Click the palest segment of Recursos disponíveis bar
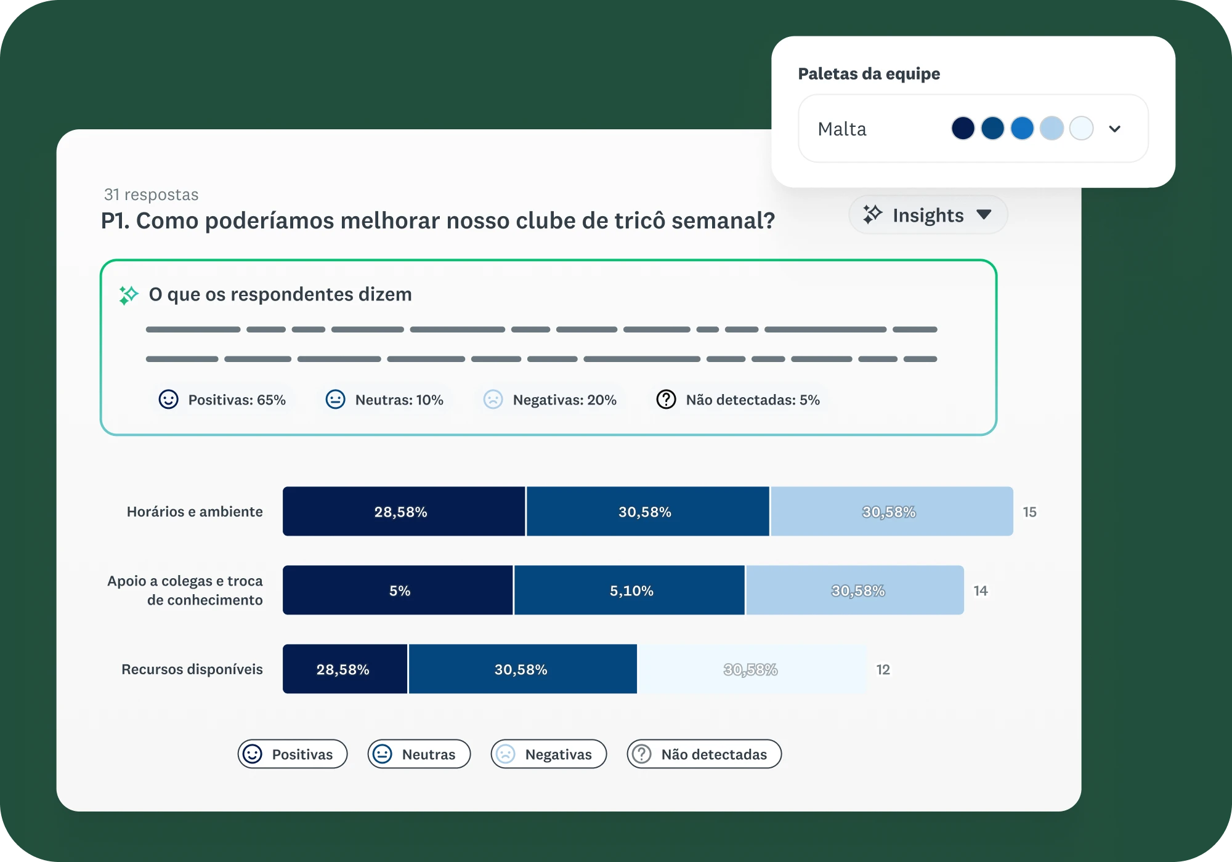 [x=753, y=669]
